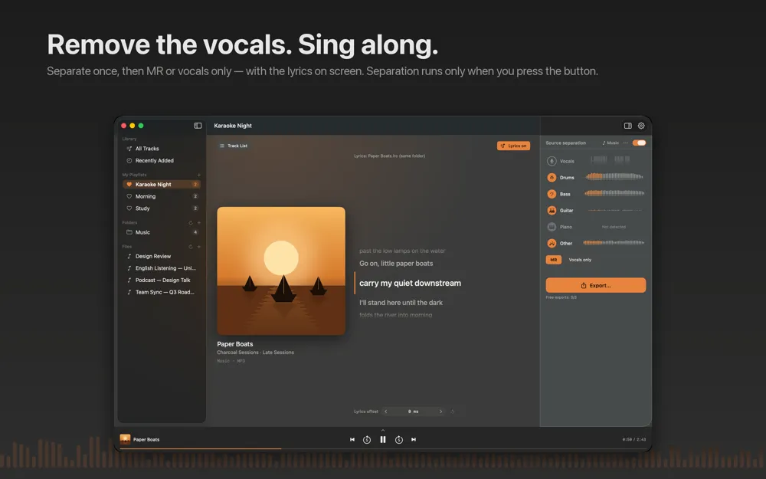Pause playback
The width and height of the screenshot is (766, 479).
383,439
